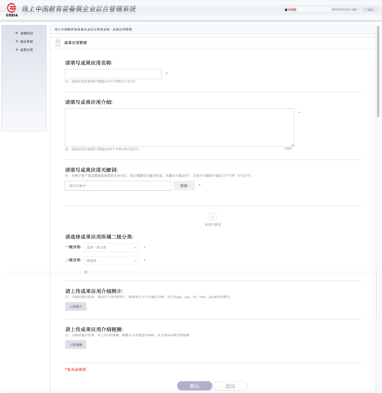Image resolution: width=382 pixels, height=393 pixels.
Task: Click the CEEIA logo icon
Action: [x=11, y=10]
